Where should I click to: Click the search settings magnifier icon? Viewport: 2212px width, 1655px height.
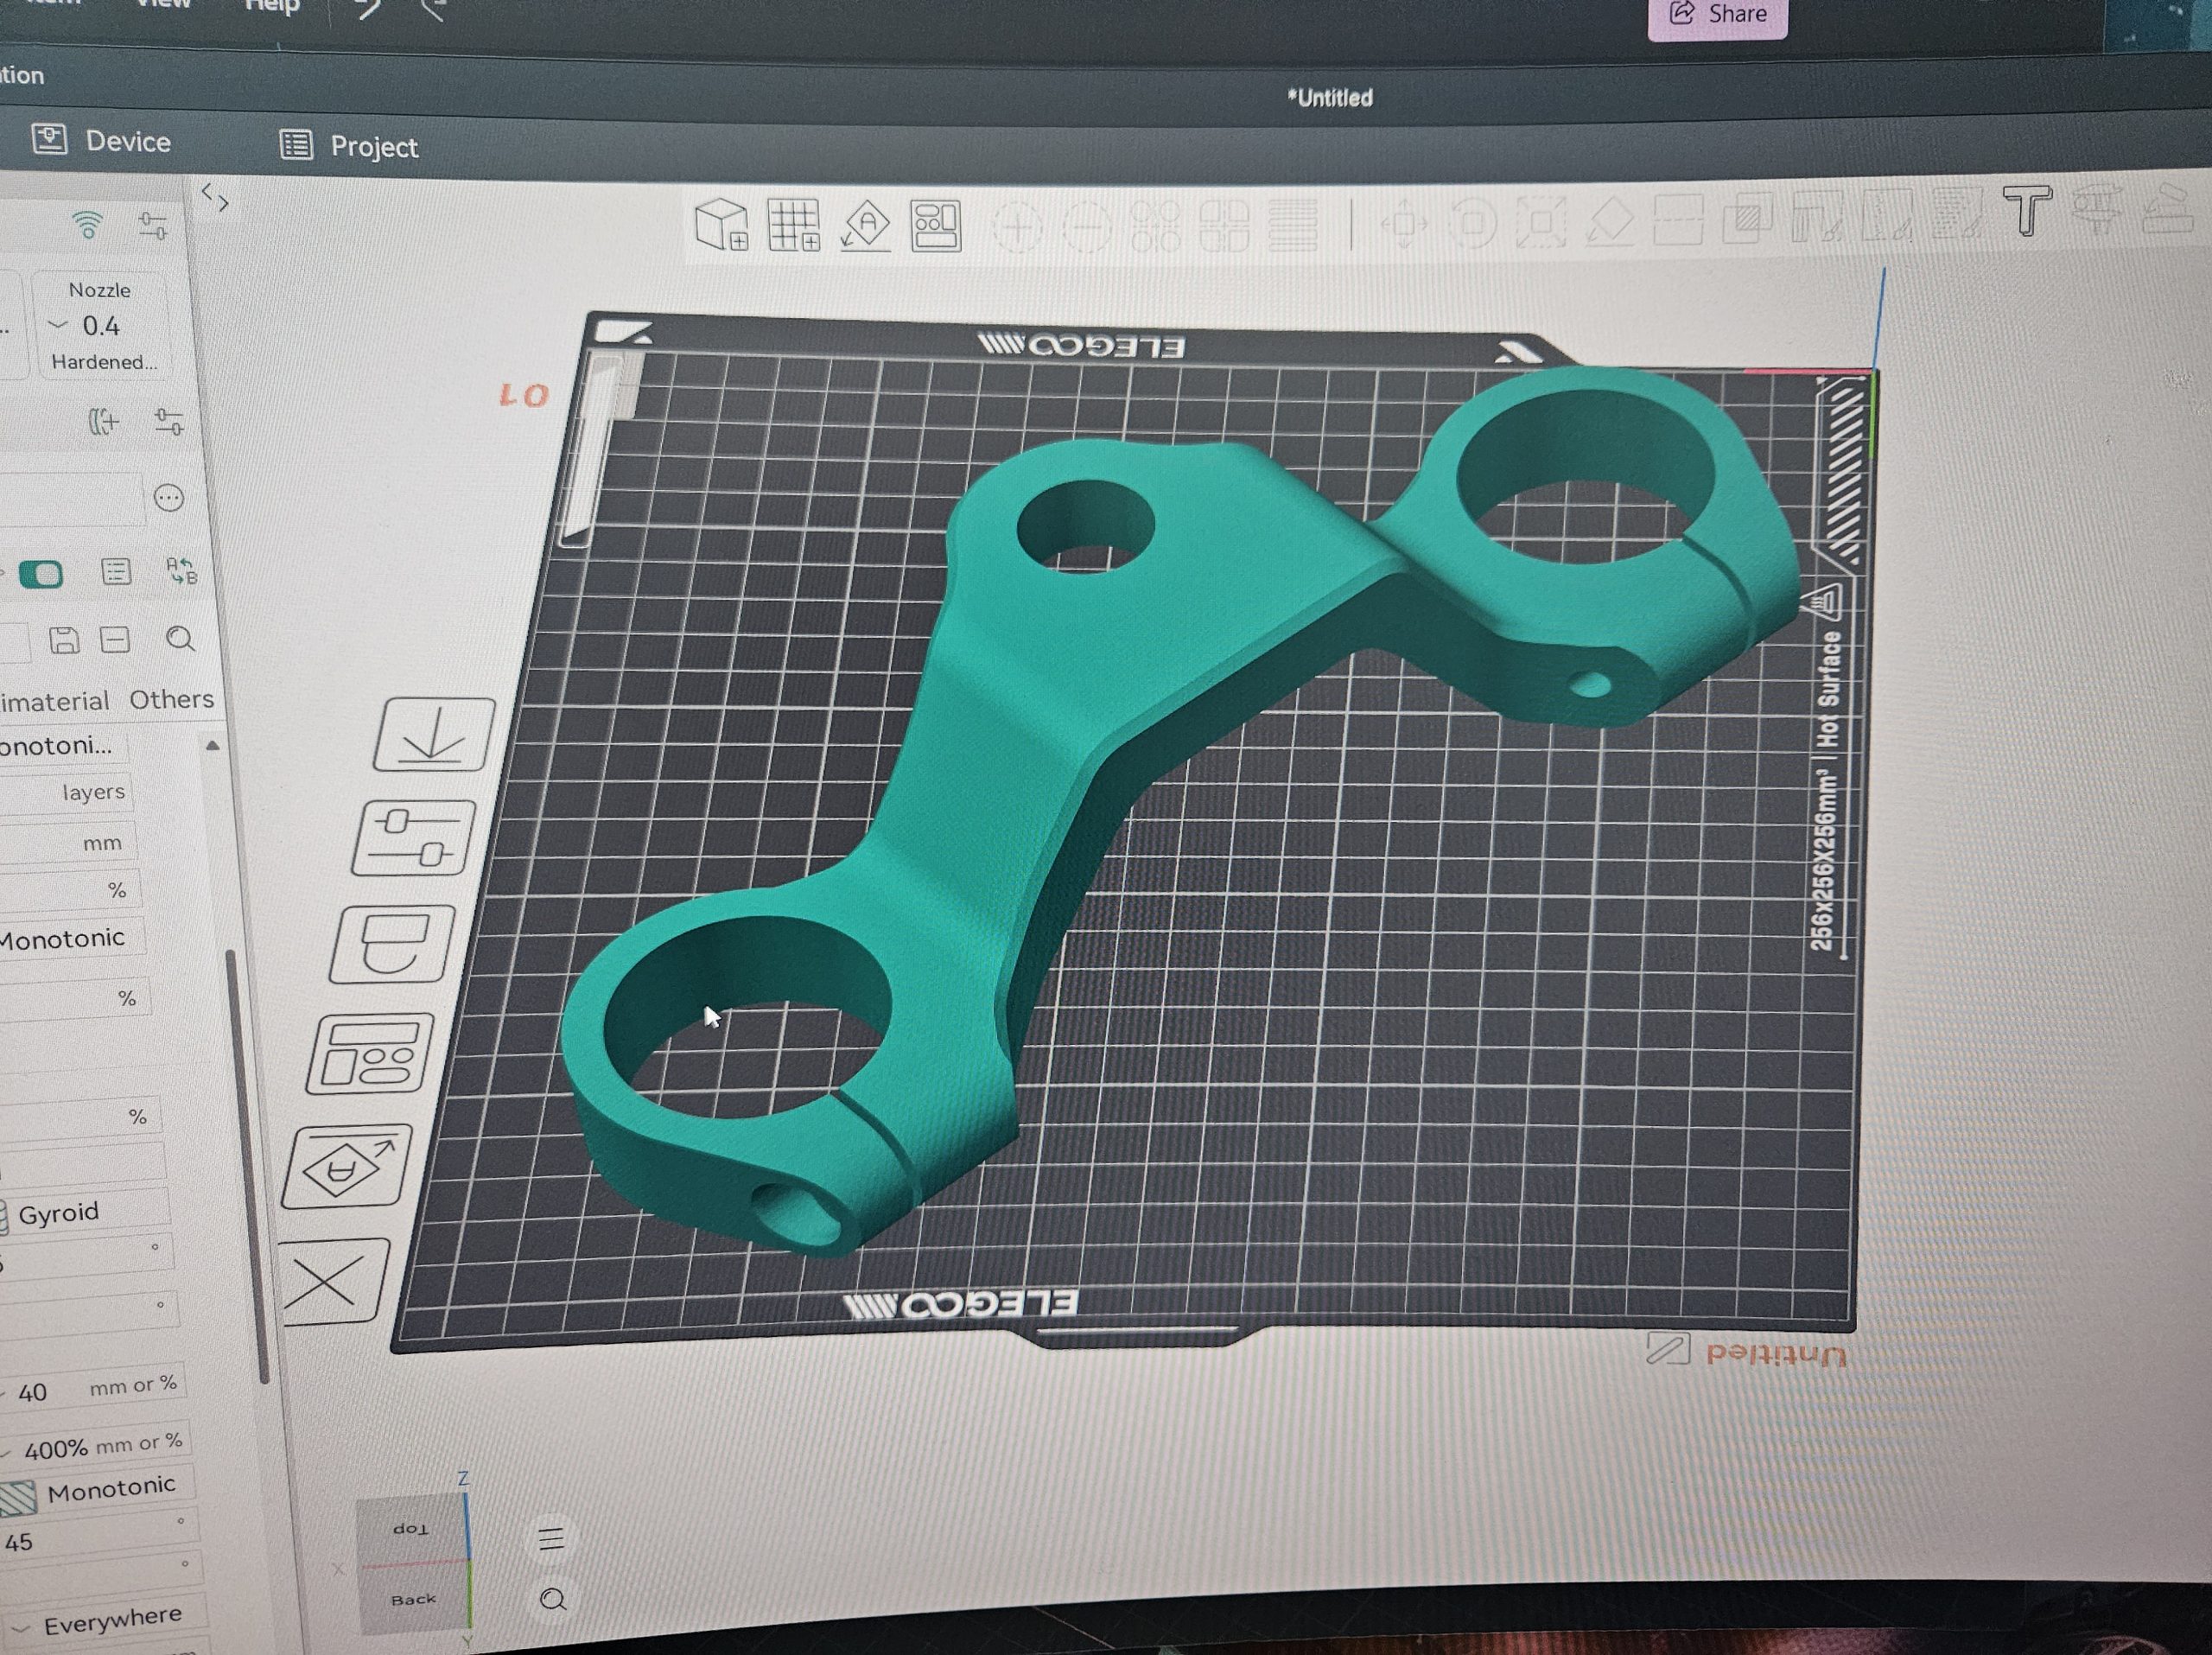[x=180, y=639]
